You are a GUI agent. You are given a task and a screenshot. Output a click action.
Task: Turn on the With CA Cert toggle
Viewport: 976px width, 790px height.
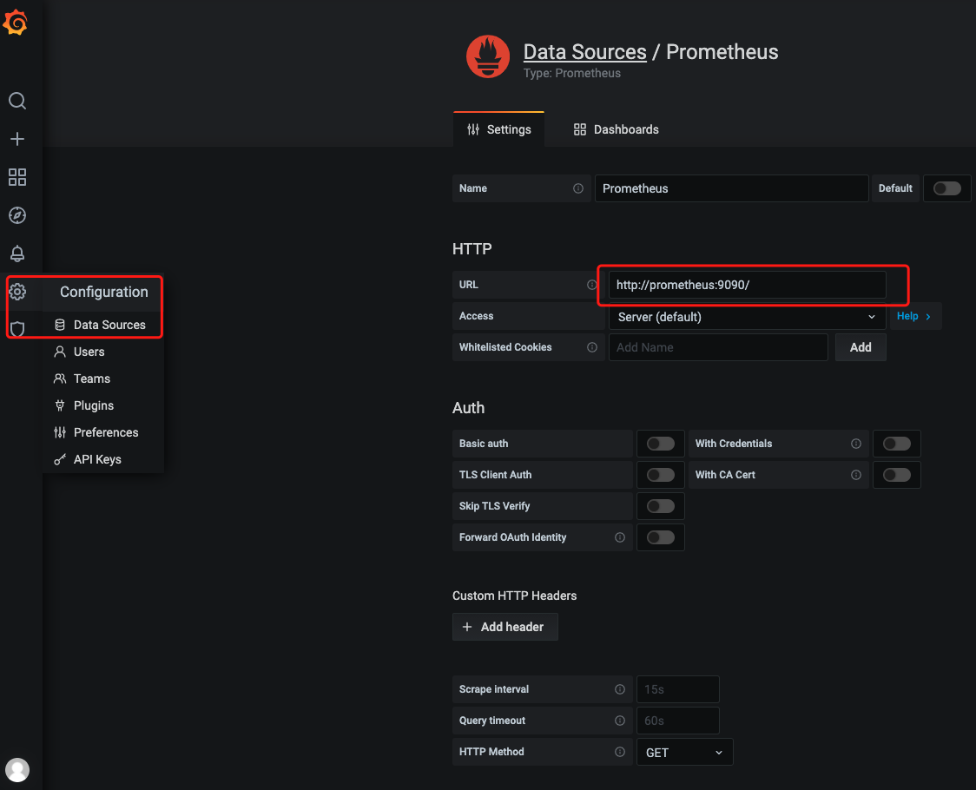[x=896, y=475]
